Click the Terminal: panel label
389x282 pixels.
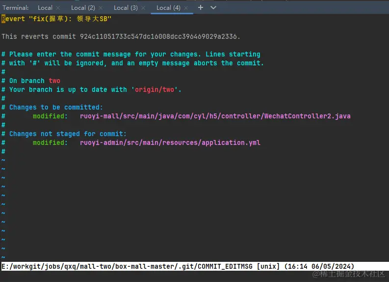15,8
